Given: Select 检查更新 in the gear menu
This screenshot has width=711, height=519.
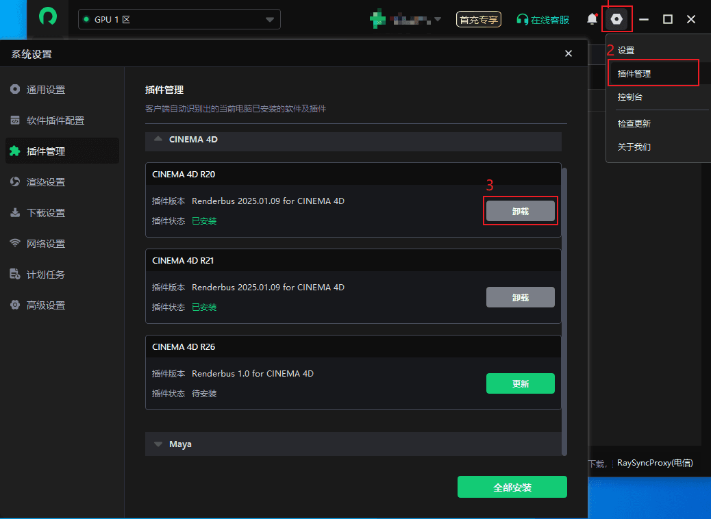Looking at the screenshot, I should point(634,124).
